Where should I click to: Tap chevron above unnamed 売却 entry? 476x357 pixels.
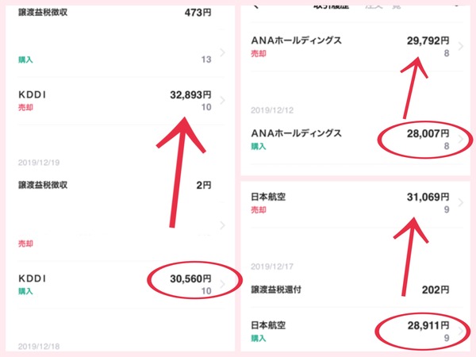pos(222,225)
